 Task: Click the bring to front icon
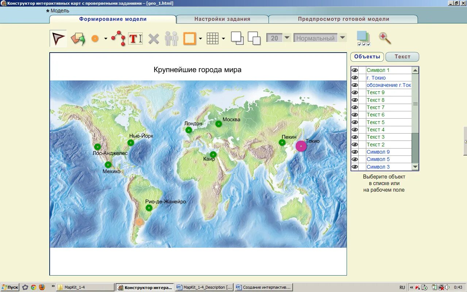pyautogui.click(x=237, y=38)
